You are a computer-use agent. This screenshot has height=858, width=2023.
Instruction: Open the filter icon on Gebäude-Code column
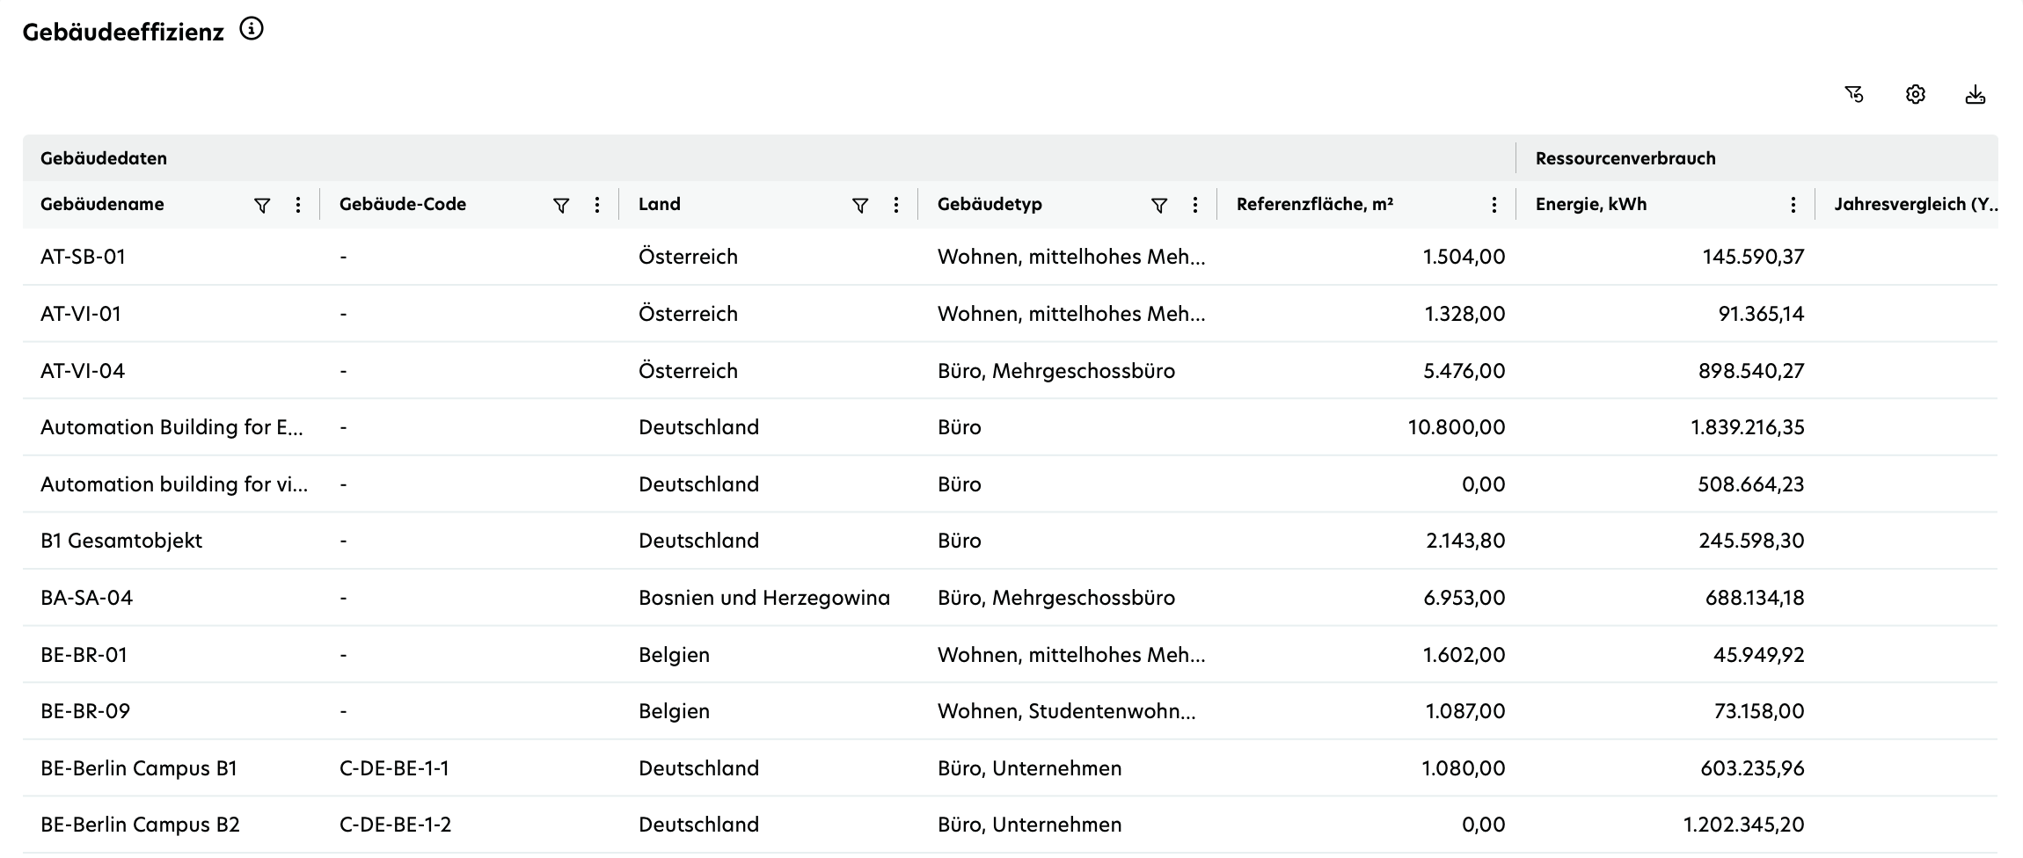pos(560,204)
